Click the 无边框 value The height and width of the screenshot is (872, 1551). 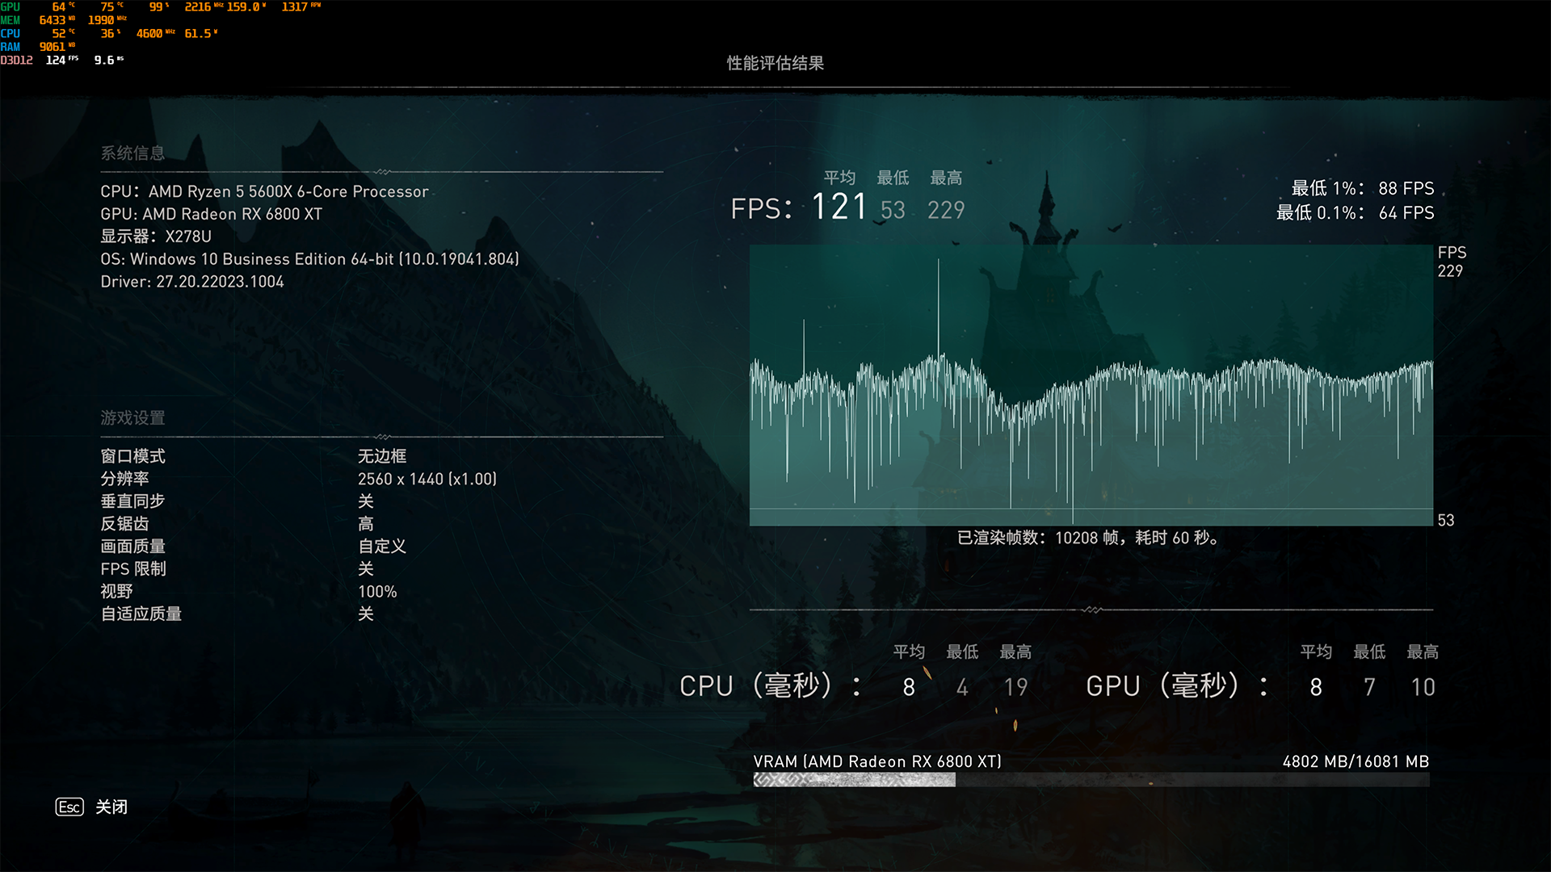click(382, 456)
